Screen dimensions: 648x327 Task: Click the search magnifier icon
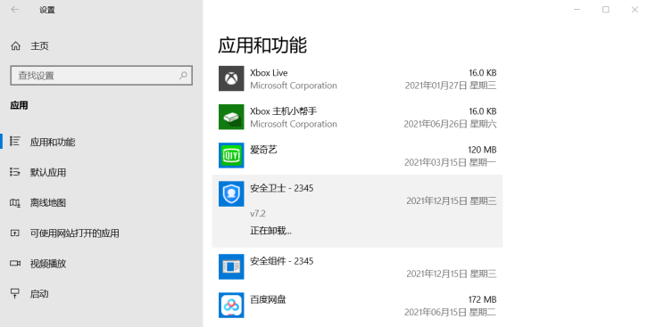point(183,75)
